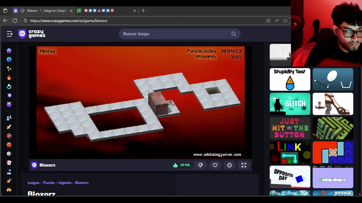Open the Home section in the sidebar
The image size is (362, 203).
pos(9,50)
